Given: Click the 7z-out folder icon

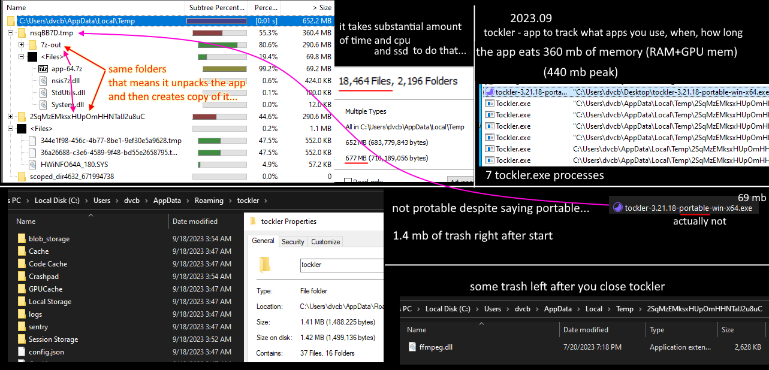Looking at the screenshot, I should tap(33, 45).
